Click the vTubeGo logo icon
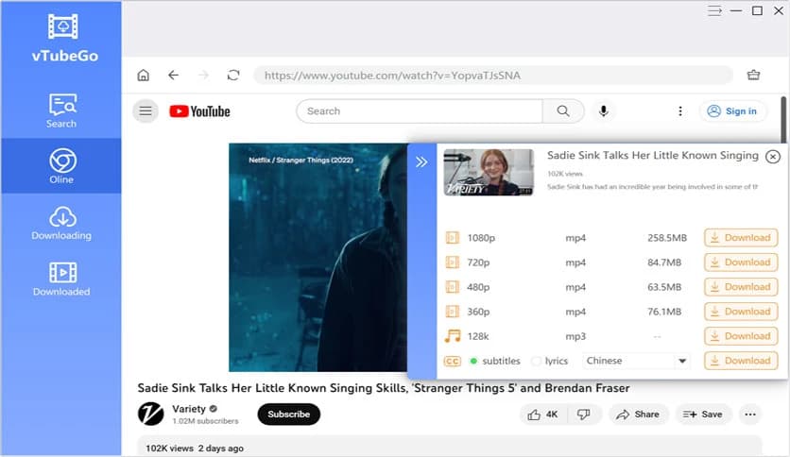 (x=63, y=26)
